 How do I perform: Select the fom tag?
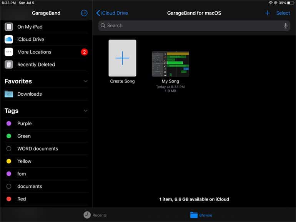(x=46, y=174)
